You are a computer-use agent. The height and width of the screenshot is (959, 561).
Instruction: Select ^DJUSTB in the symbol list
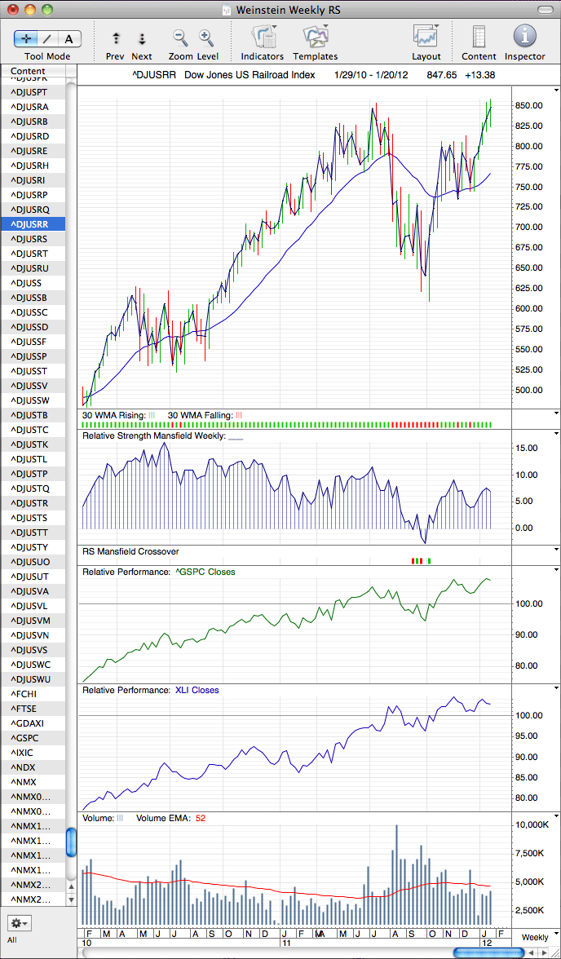point(33,414)
